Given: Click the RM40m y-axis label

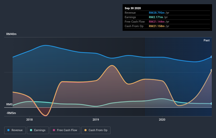Looking at the screenshot, I should tap(11, 34).
